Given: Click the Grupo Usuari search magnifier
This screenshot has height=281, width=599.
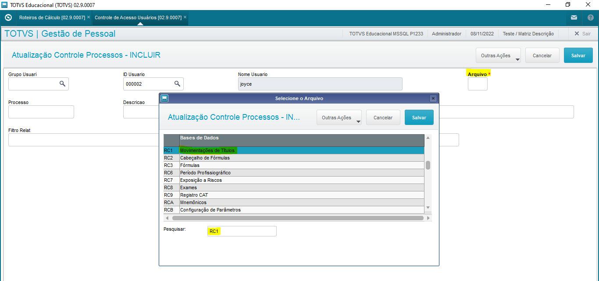Looking at the screenshot, I should click(62, 83).
